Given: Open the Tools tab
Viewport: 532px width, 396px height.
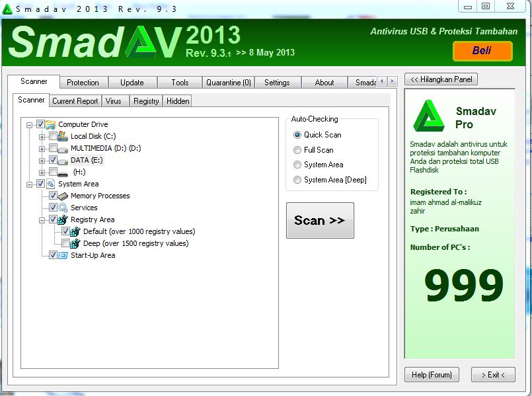Looking at the screenshot, I should point(180,83).
